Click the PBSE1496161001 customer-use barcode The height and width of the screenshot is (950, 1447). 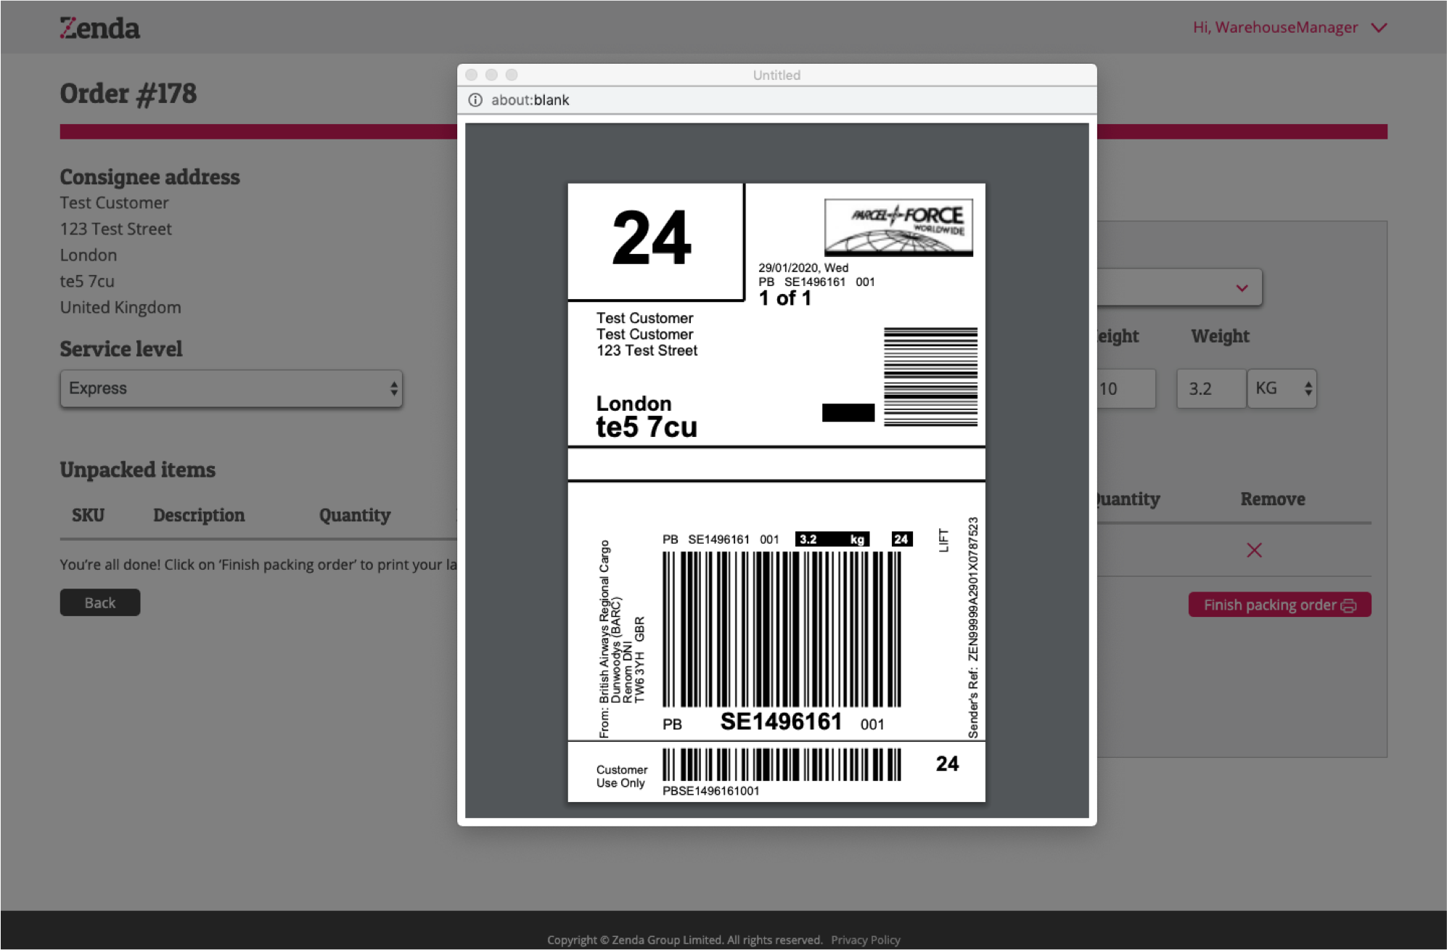tap(782, 765)
